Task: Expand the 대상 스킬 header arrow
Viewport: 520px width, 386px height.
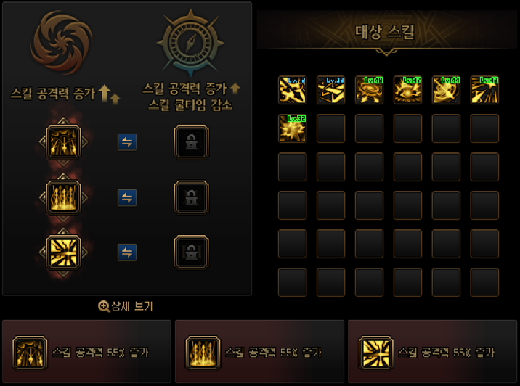Action: [x=386, y=52]
